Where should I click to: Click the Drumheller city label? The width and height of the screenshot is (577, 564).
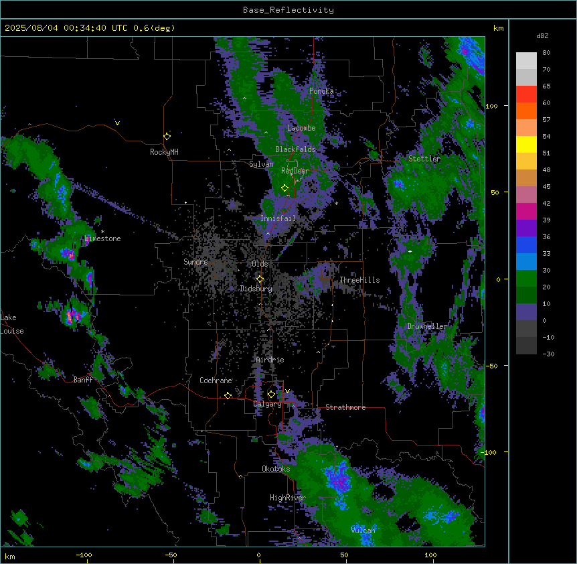tap(427, 326)
